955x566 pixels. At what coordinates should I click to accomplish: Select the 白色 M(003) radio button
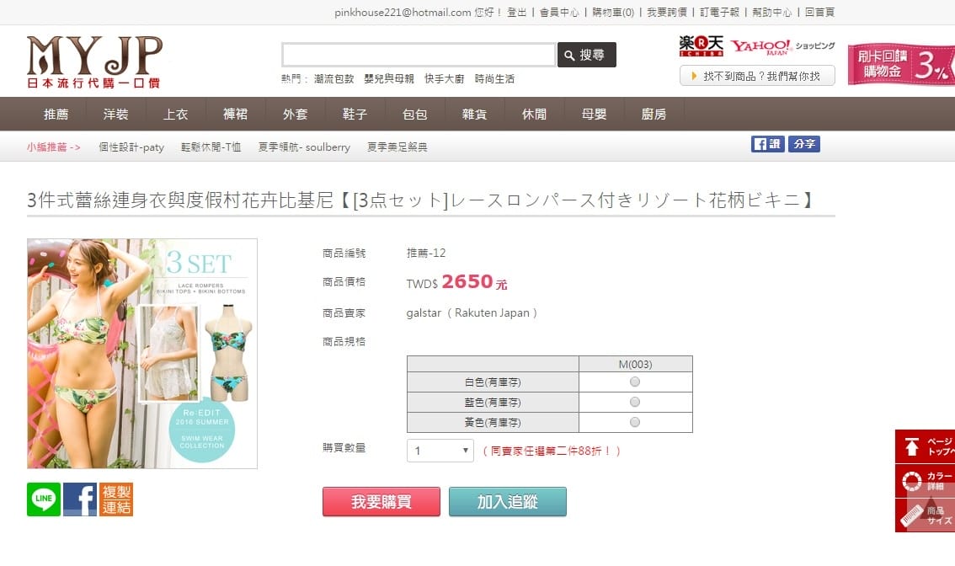635,382
